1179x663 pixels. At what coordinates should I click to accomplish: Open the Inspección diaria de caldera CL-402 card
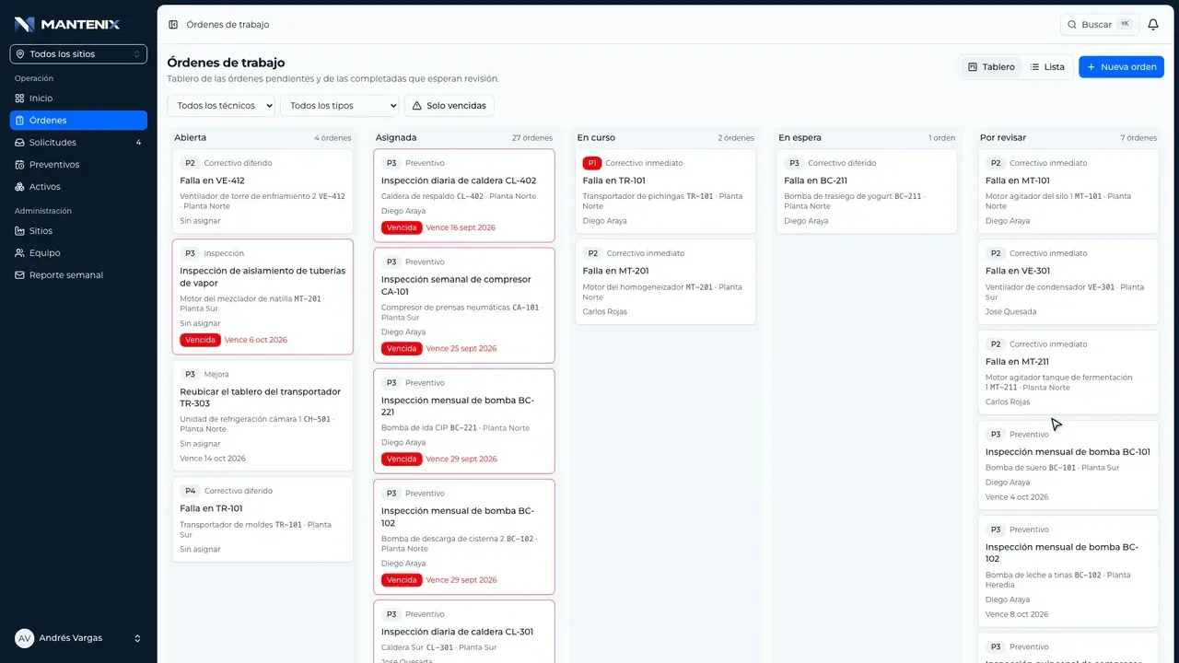point(464,195)
